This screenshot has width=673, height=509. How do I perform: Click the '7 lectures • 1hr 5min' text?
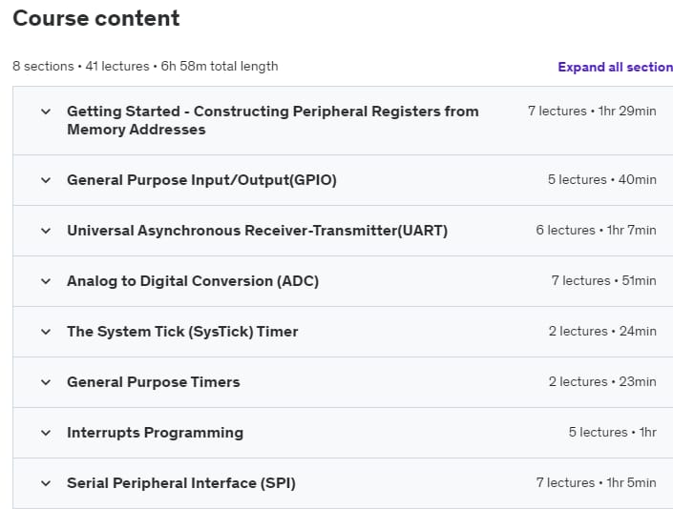(x=596, y=483)
